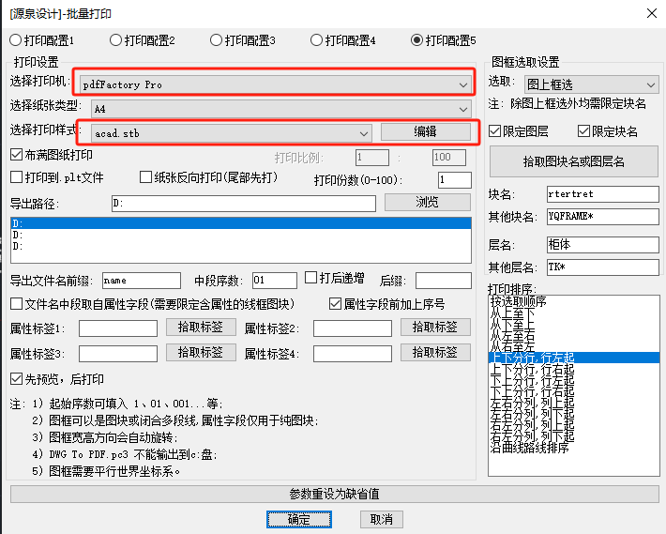This screenshot has width=666, height=534.
Task: Click the 属性标签2 input field
Action: pos(353,328)
